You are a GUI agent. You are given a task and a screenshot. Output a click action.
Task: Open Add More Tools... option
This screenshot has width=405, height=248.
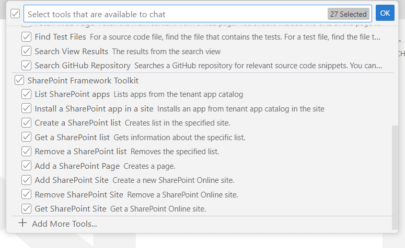(x=64, y=224)
